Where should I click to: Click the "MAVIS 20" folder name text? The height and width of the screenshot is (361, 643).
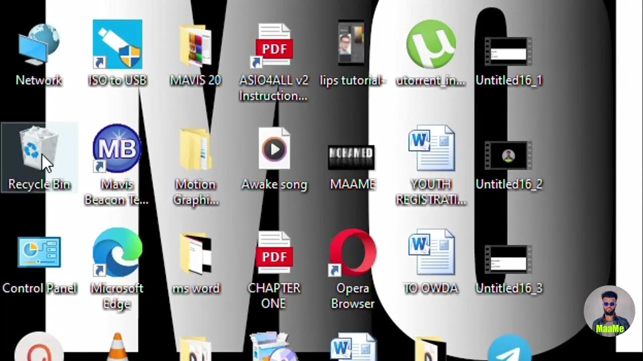(195, 80)
